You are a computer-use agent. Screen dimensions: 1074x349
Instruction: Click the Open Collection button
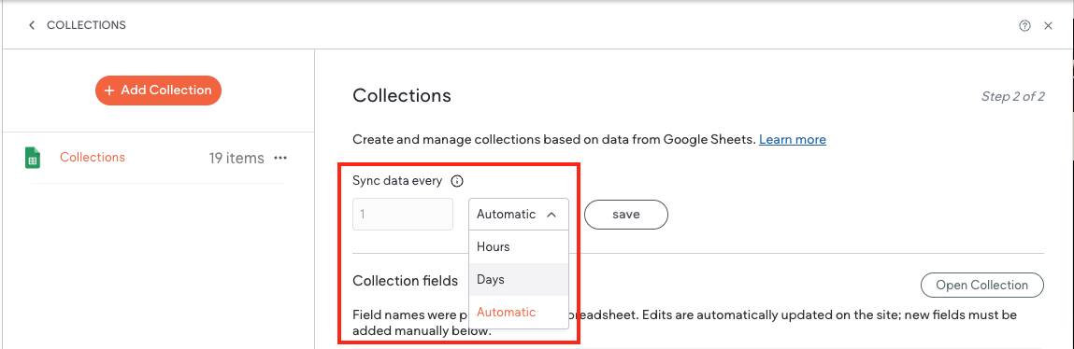click(x=981, y=286)
